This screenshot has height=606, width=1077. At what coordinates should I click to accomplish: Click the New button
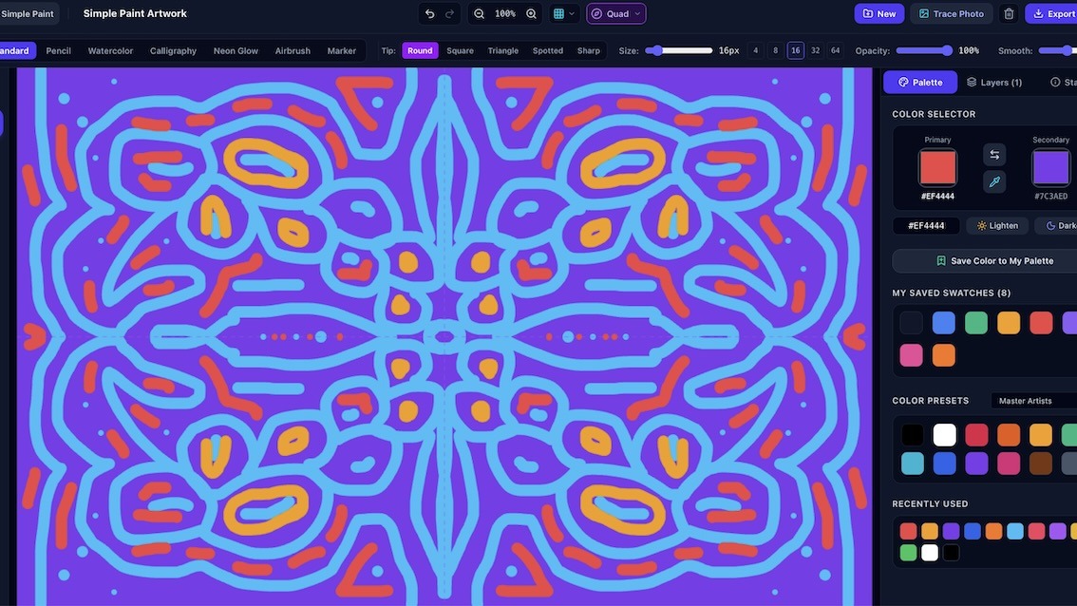879,13
